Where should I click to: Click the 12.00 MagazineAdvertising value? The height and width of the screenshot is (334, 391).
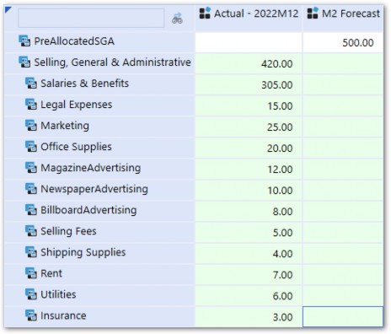(x=249, y=169)
